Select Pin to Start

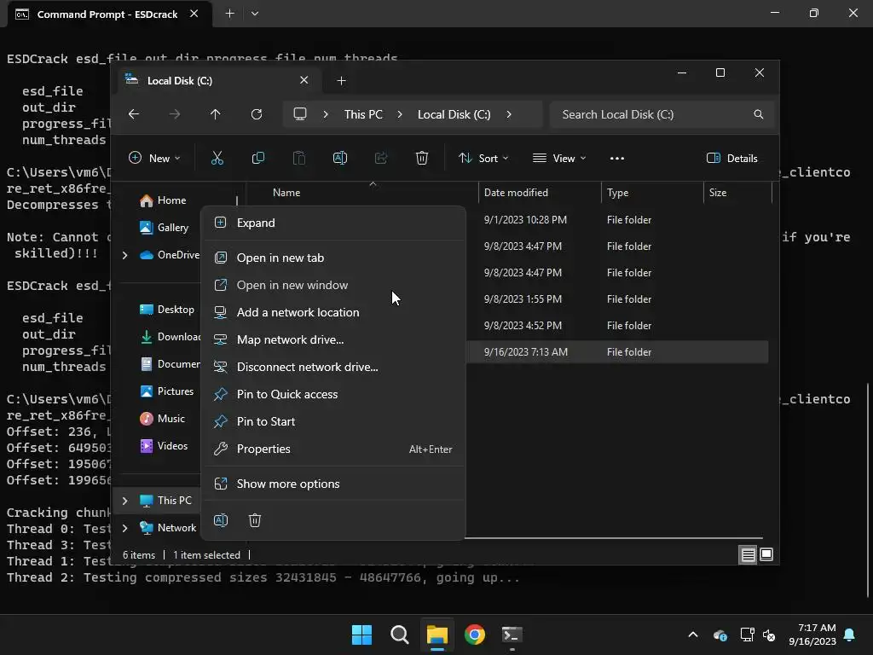(333, 421)
